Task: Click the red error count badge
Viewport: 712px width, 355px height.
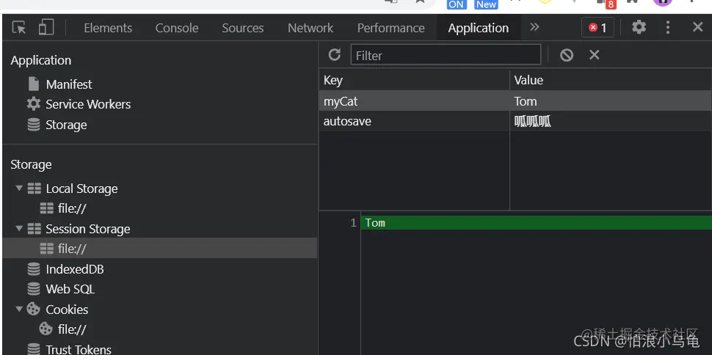Action: pos(597,28)
